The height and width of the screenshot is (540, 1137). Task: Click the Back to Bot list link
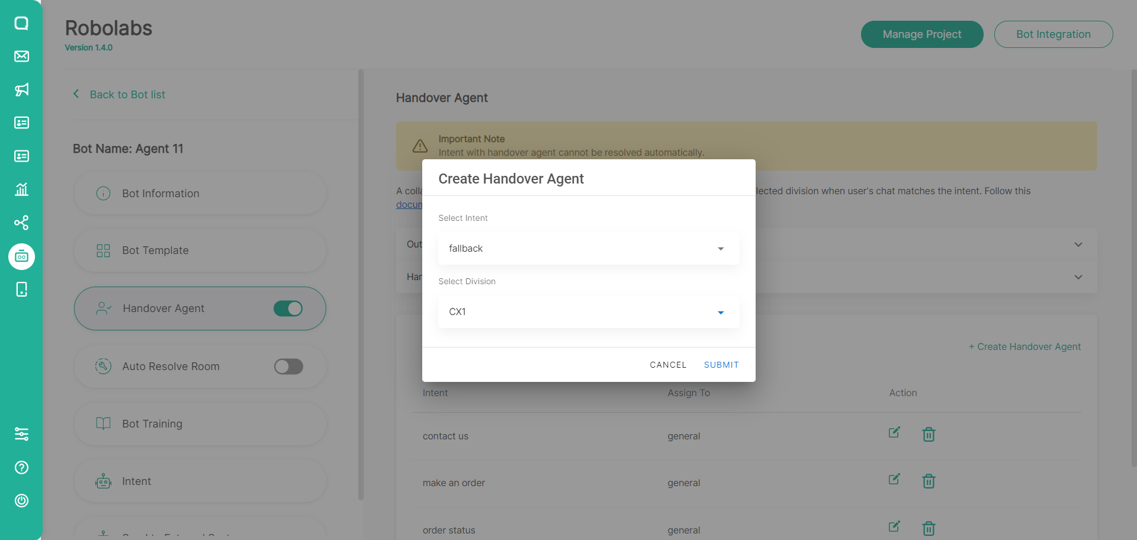pos(127,95)
